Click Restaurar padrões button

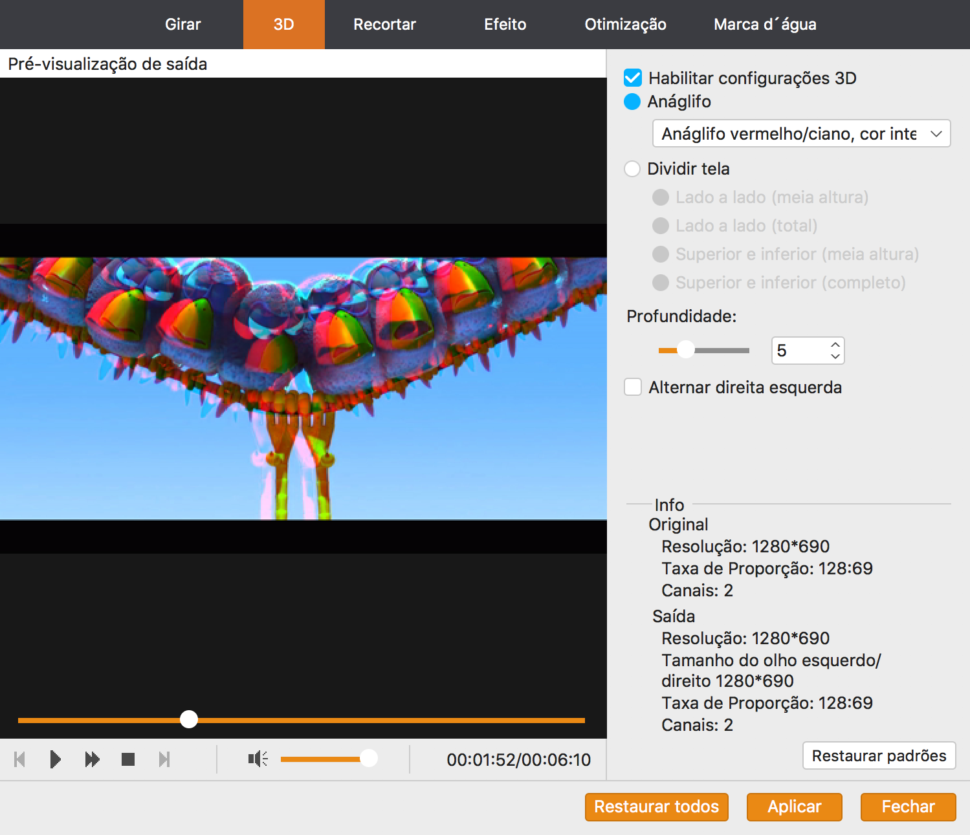pyautogui.click(x=879, y=755)
